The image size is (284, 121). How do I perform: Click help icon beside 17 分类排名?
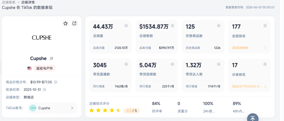[265, 64]
